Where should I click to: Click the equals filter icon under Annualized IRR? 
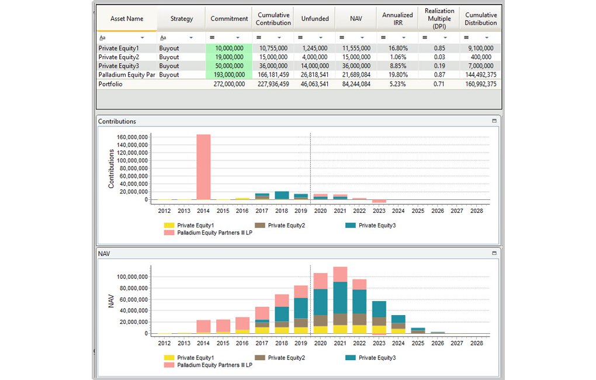[x=382, y=37]
